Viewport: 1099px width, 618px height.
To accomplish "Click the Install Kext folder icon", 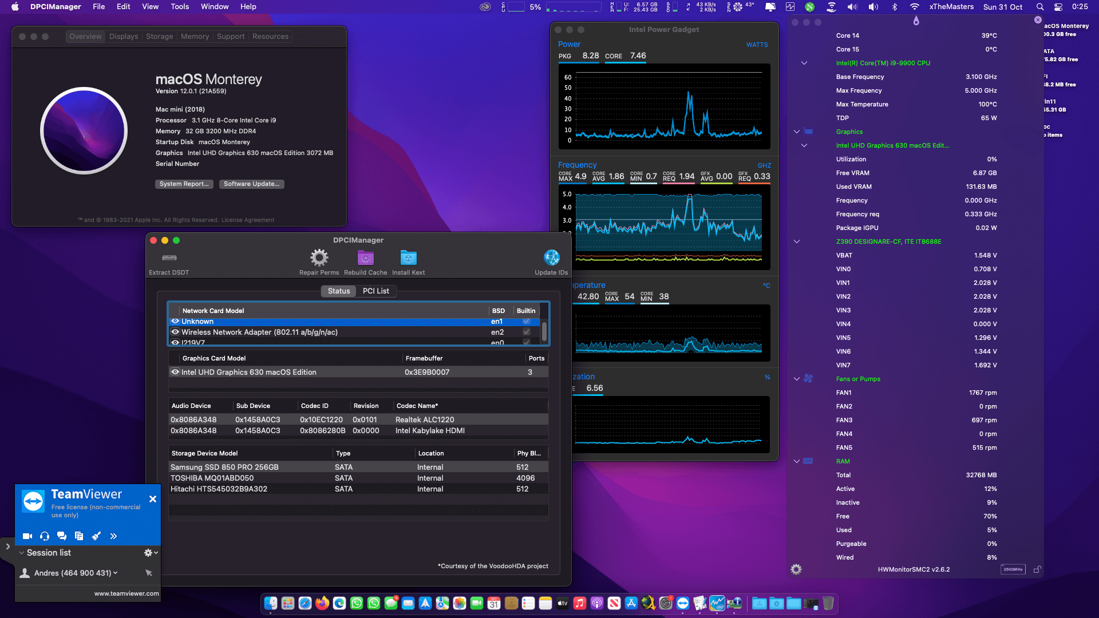I will (x=408, y=257).
